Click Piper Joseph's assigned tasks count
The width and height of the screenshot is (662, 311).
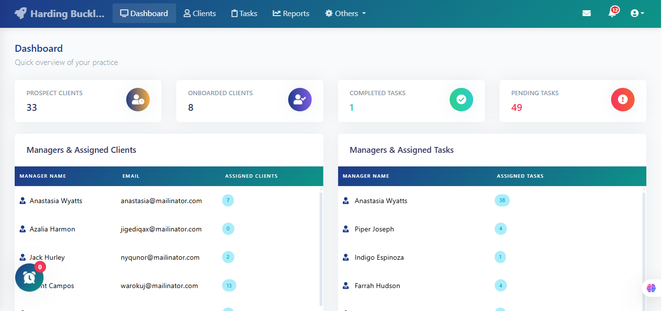tap(501, 228)
